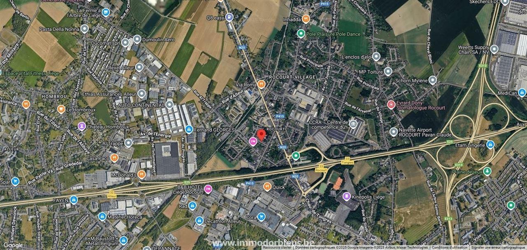This screenshot has width=527, height=250.
Task: Select the Chateau Hombroux purple marker
Action: (82, 126)
